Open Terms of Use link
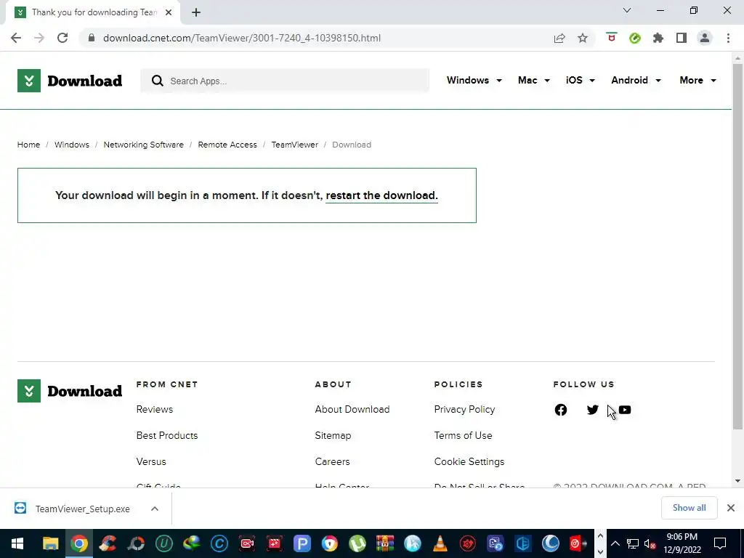744x558 pixels. 463,436
